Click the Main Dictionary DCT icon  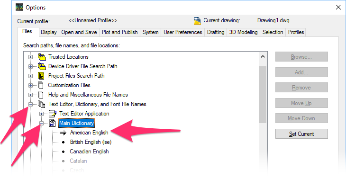click(x=52, y=123)
